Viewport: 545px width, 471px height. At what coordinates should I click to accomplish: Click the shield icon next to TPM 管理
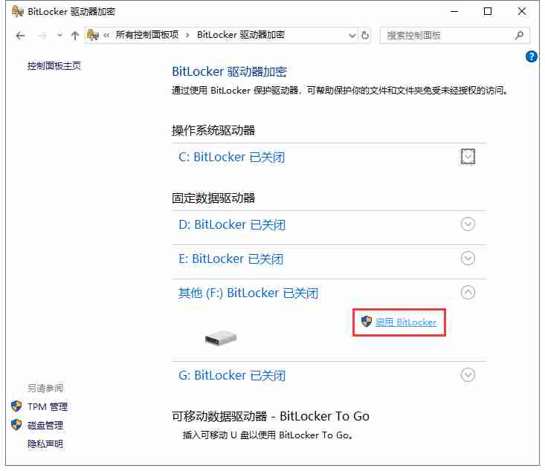tap(16, 406)
